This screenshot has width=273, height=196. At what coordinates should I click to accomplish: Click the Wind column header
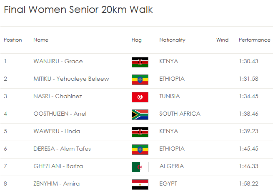[x=222, y=40]
